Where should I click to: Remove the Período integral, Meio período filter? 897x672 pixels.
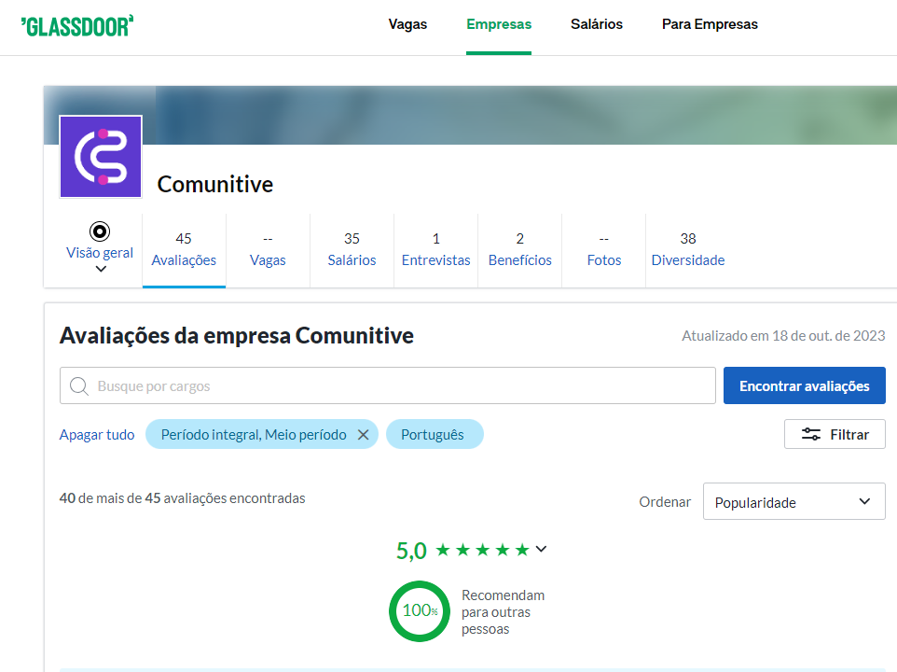pyautogui.click(x=363, y=435)
